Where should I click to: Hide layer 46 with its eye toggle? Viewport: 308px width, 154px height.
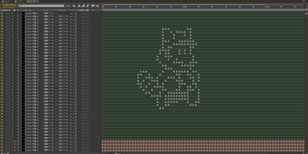2,150
